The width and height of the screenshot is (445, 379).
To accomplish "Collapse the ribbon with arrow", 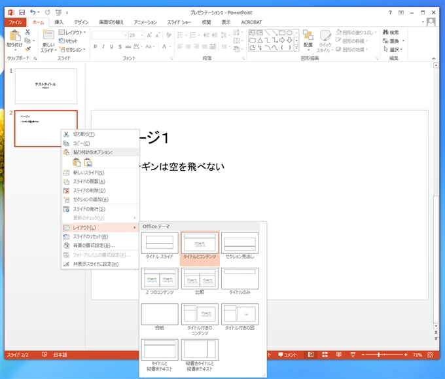I will 434,58.
